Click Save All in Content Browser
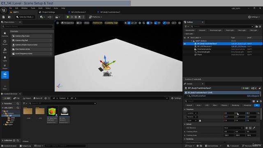 [38, 98]
